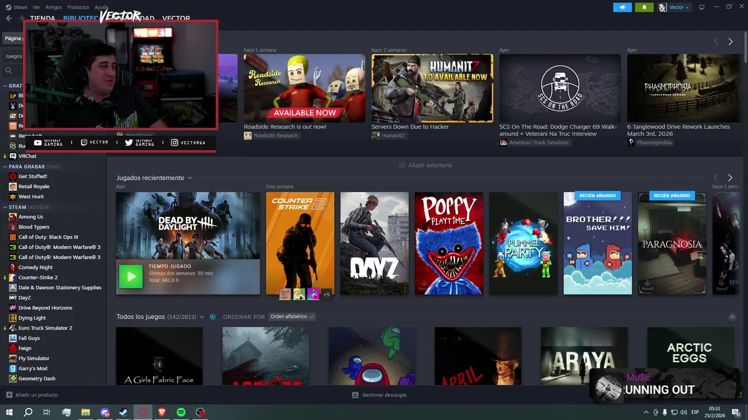
Task: Click the sort indicator icon beside Todos los juegos
Action: coord(213,317)
